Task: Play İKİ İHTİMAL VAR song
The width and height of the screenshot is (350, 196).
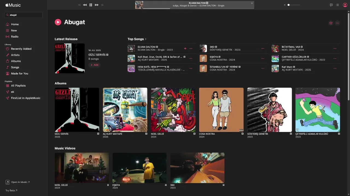Action: [275, 48]
